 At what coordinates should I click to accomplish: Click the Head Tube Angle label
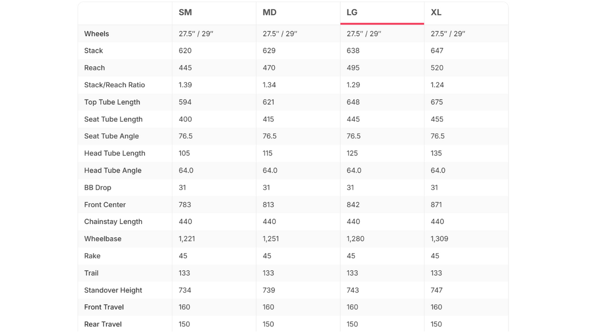[x=112, y=170]
